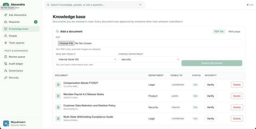Click the Requests notification badge

(36, 22)
